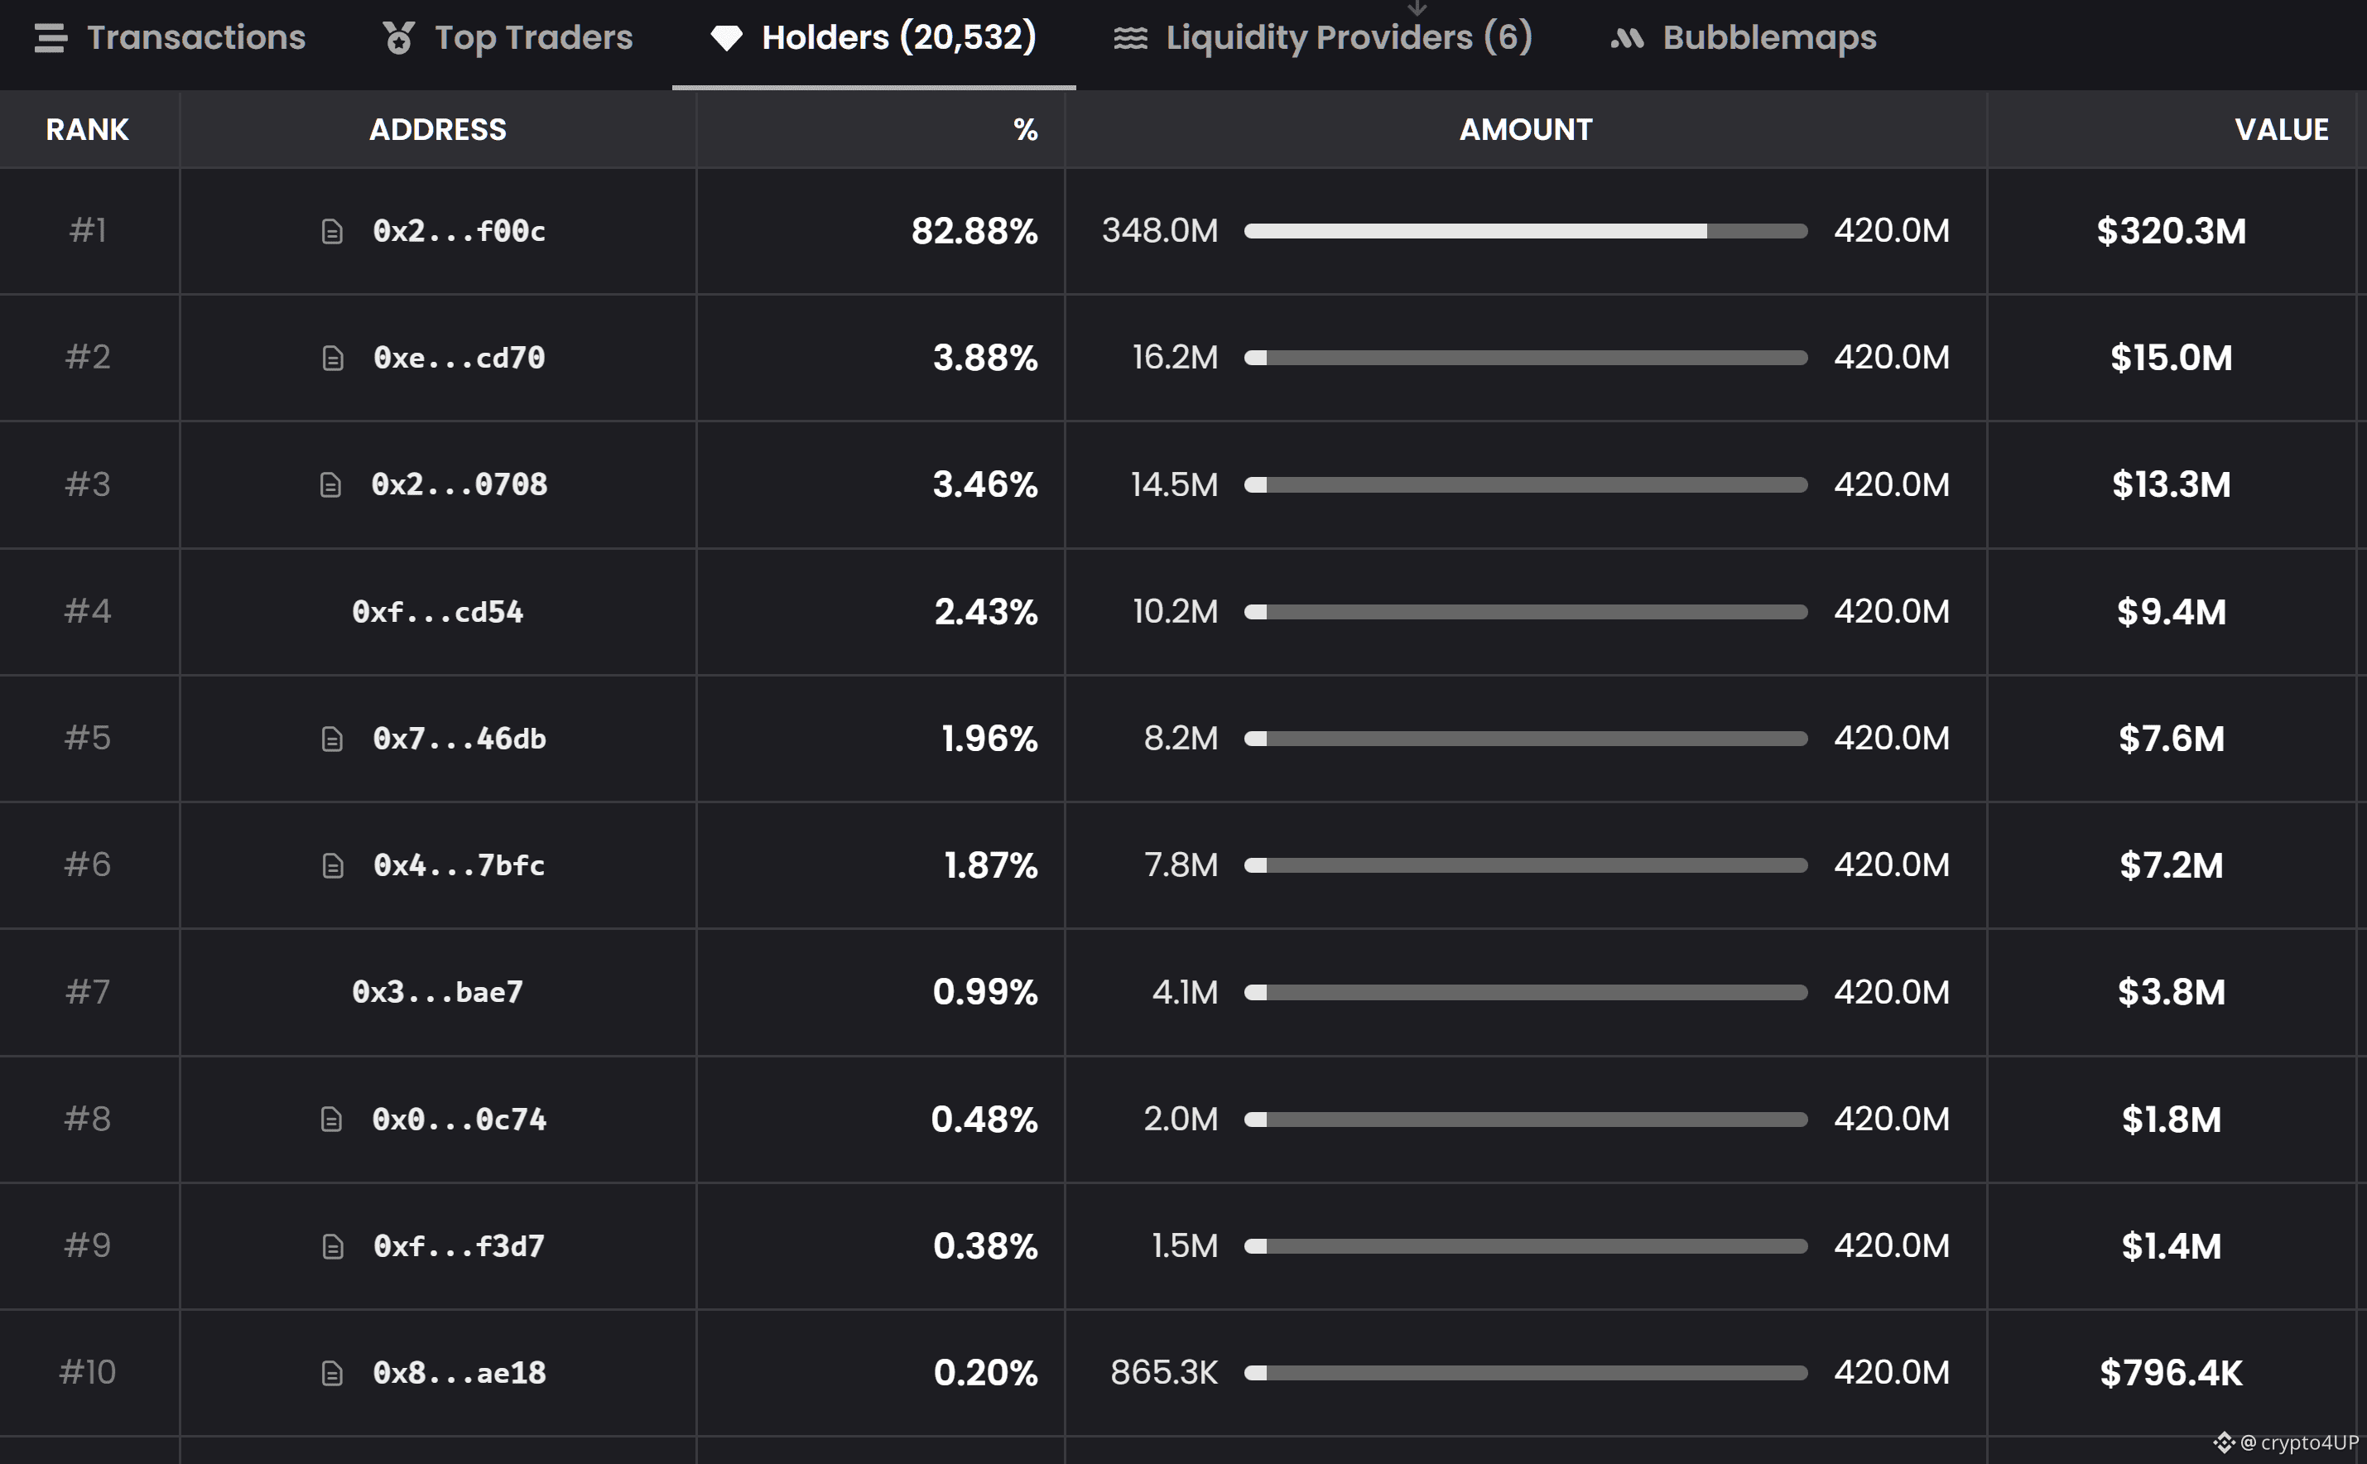Click the contract icon beside 0x2...f00c
Screen dimensions: 2367x1464
click(x=332, y=231)
